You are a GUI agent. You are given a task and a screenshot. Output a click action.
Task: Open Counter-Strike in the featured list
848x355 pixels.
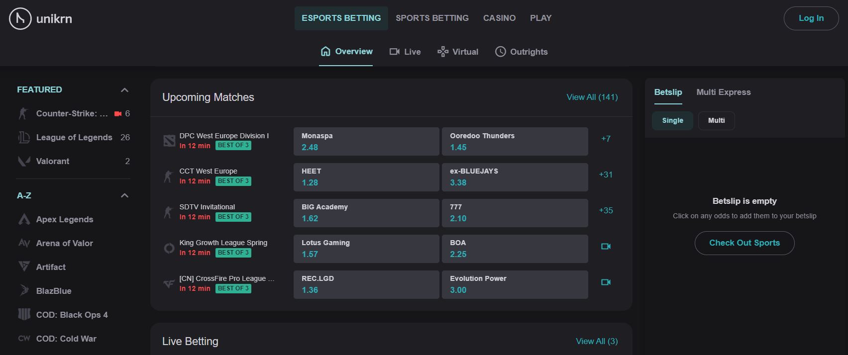tap(74, 113)
